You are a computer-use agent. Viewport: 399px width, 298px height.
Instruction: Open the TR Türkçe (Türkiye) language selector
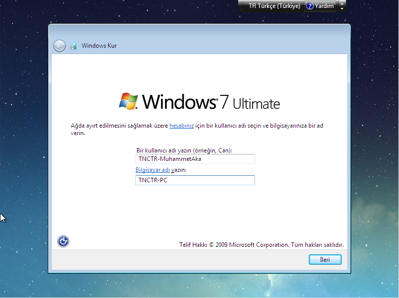coord(274,6)
